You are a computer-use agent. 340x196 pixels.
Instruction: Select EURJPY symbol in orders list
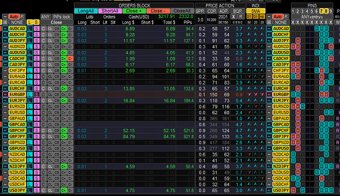click(17, 100)
